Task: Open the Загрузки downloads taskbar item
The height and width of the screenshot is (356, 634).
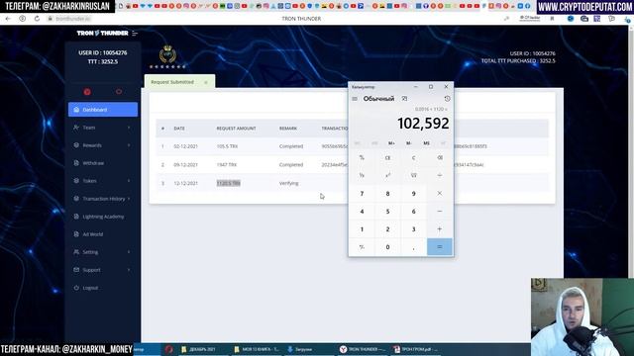Action: [x=299, y=349]
